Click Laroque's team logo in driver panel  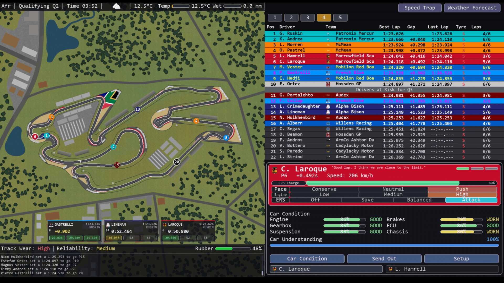coord(275,171)
